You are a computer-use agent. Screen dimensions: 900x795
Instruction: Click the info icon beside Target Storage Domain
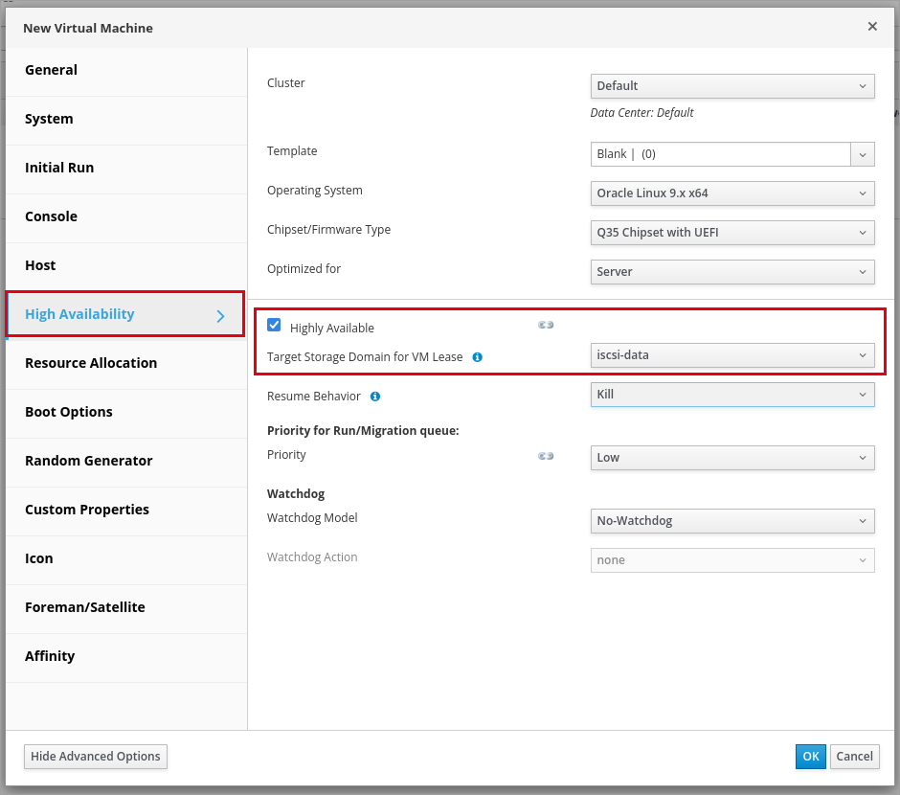tap(477, 357)
